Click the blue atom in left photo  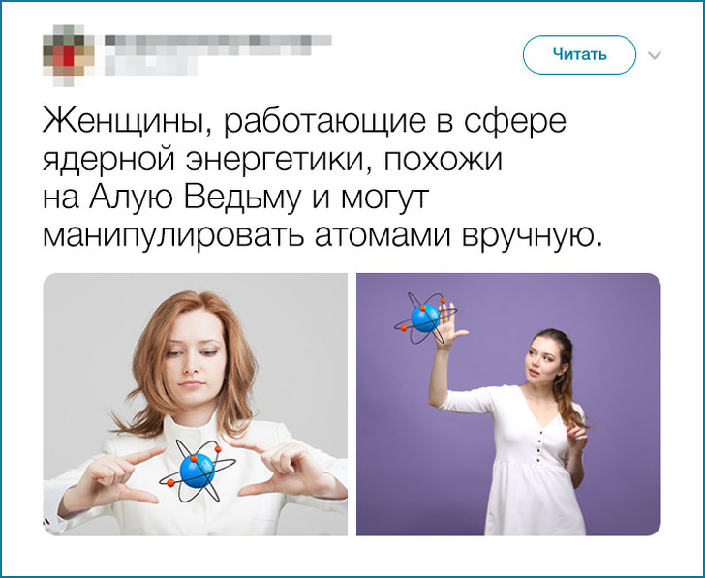pos(197,471)
